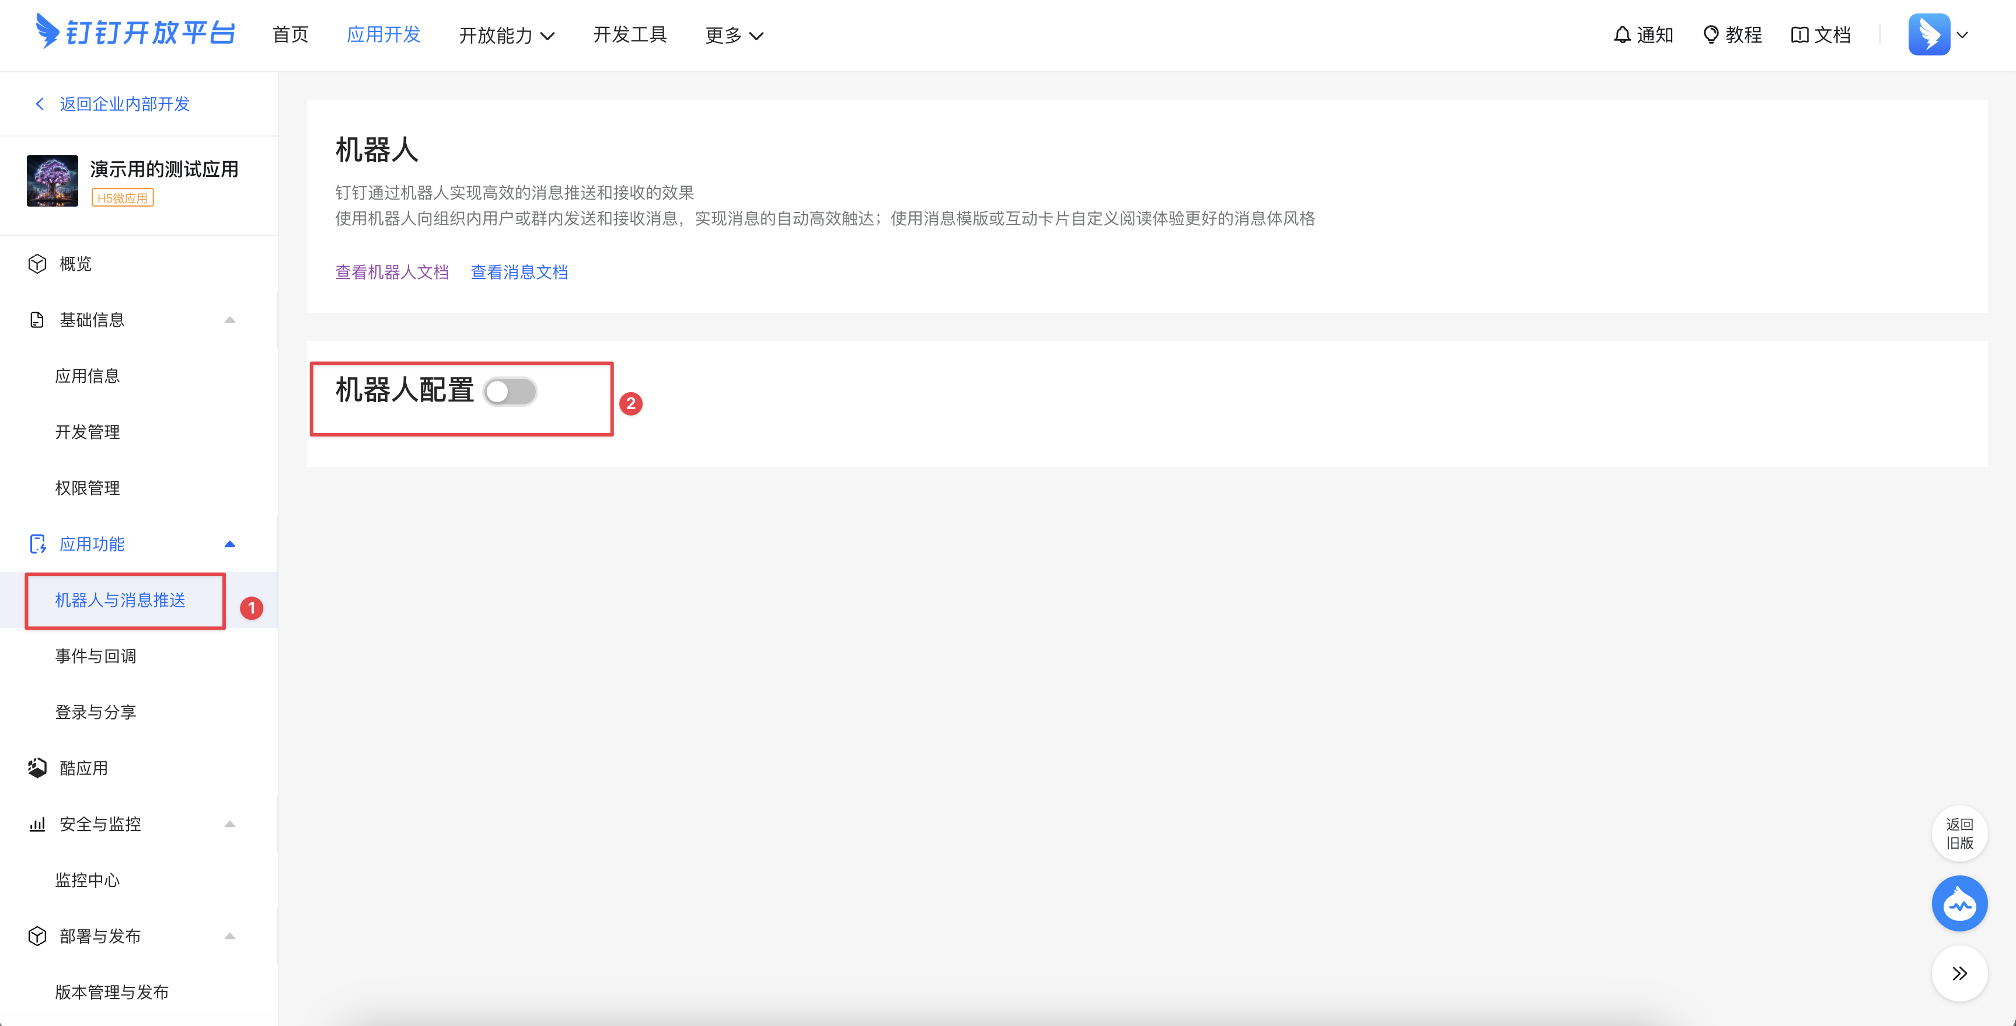Open notifications via the bell icon

coord(1621,35)
